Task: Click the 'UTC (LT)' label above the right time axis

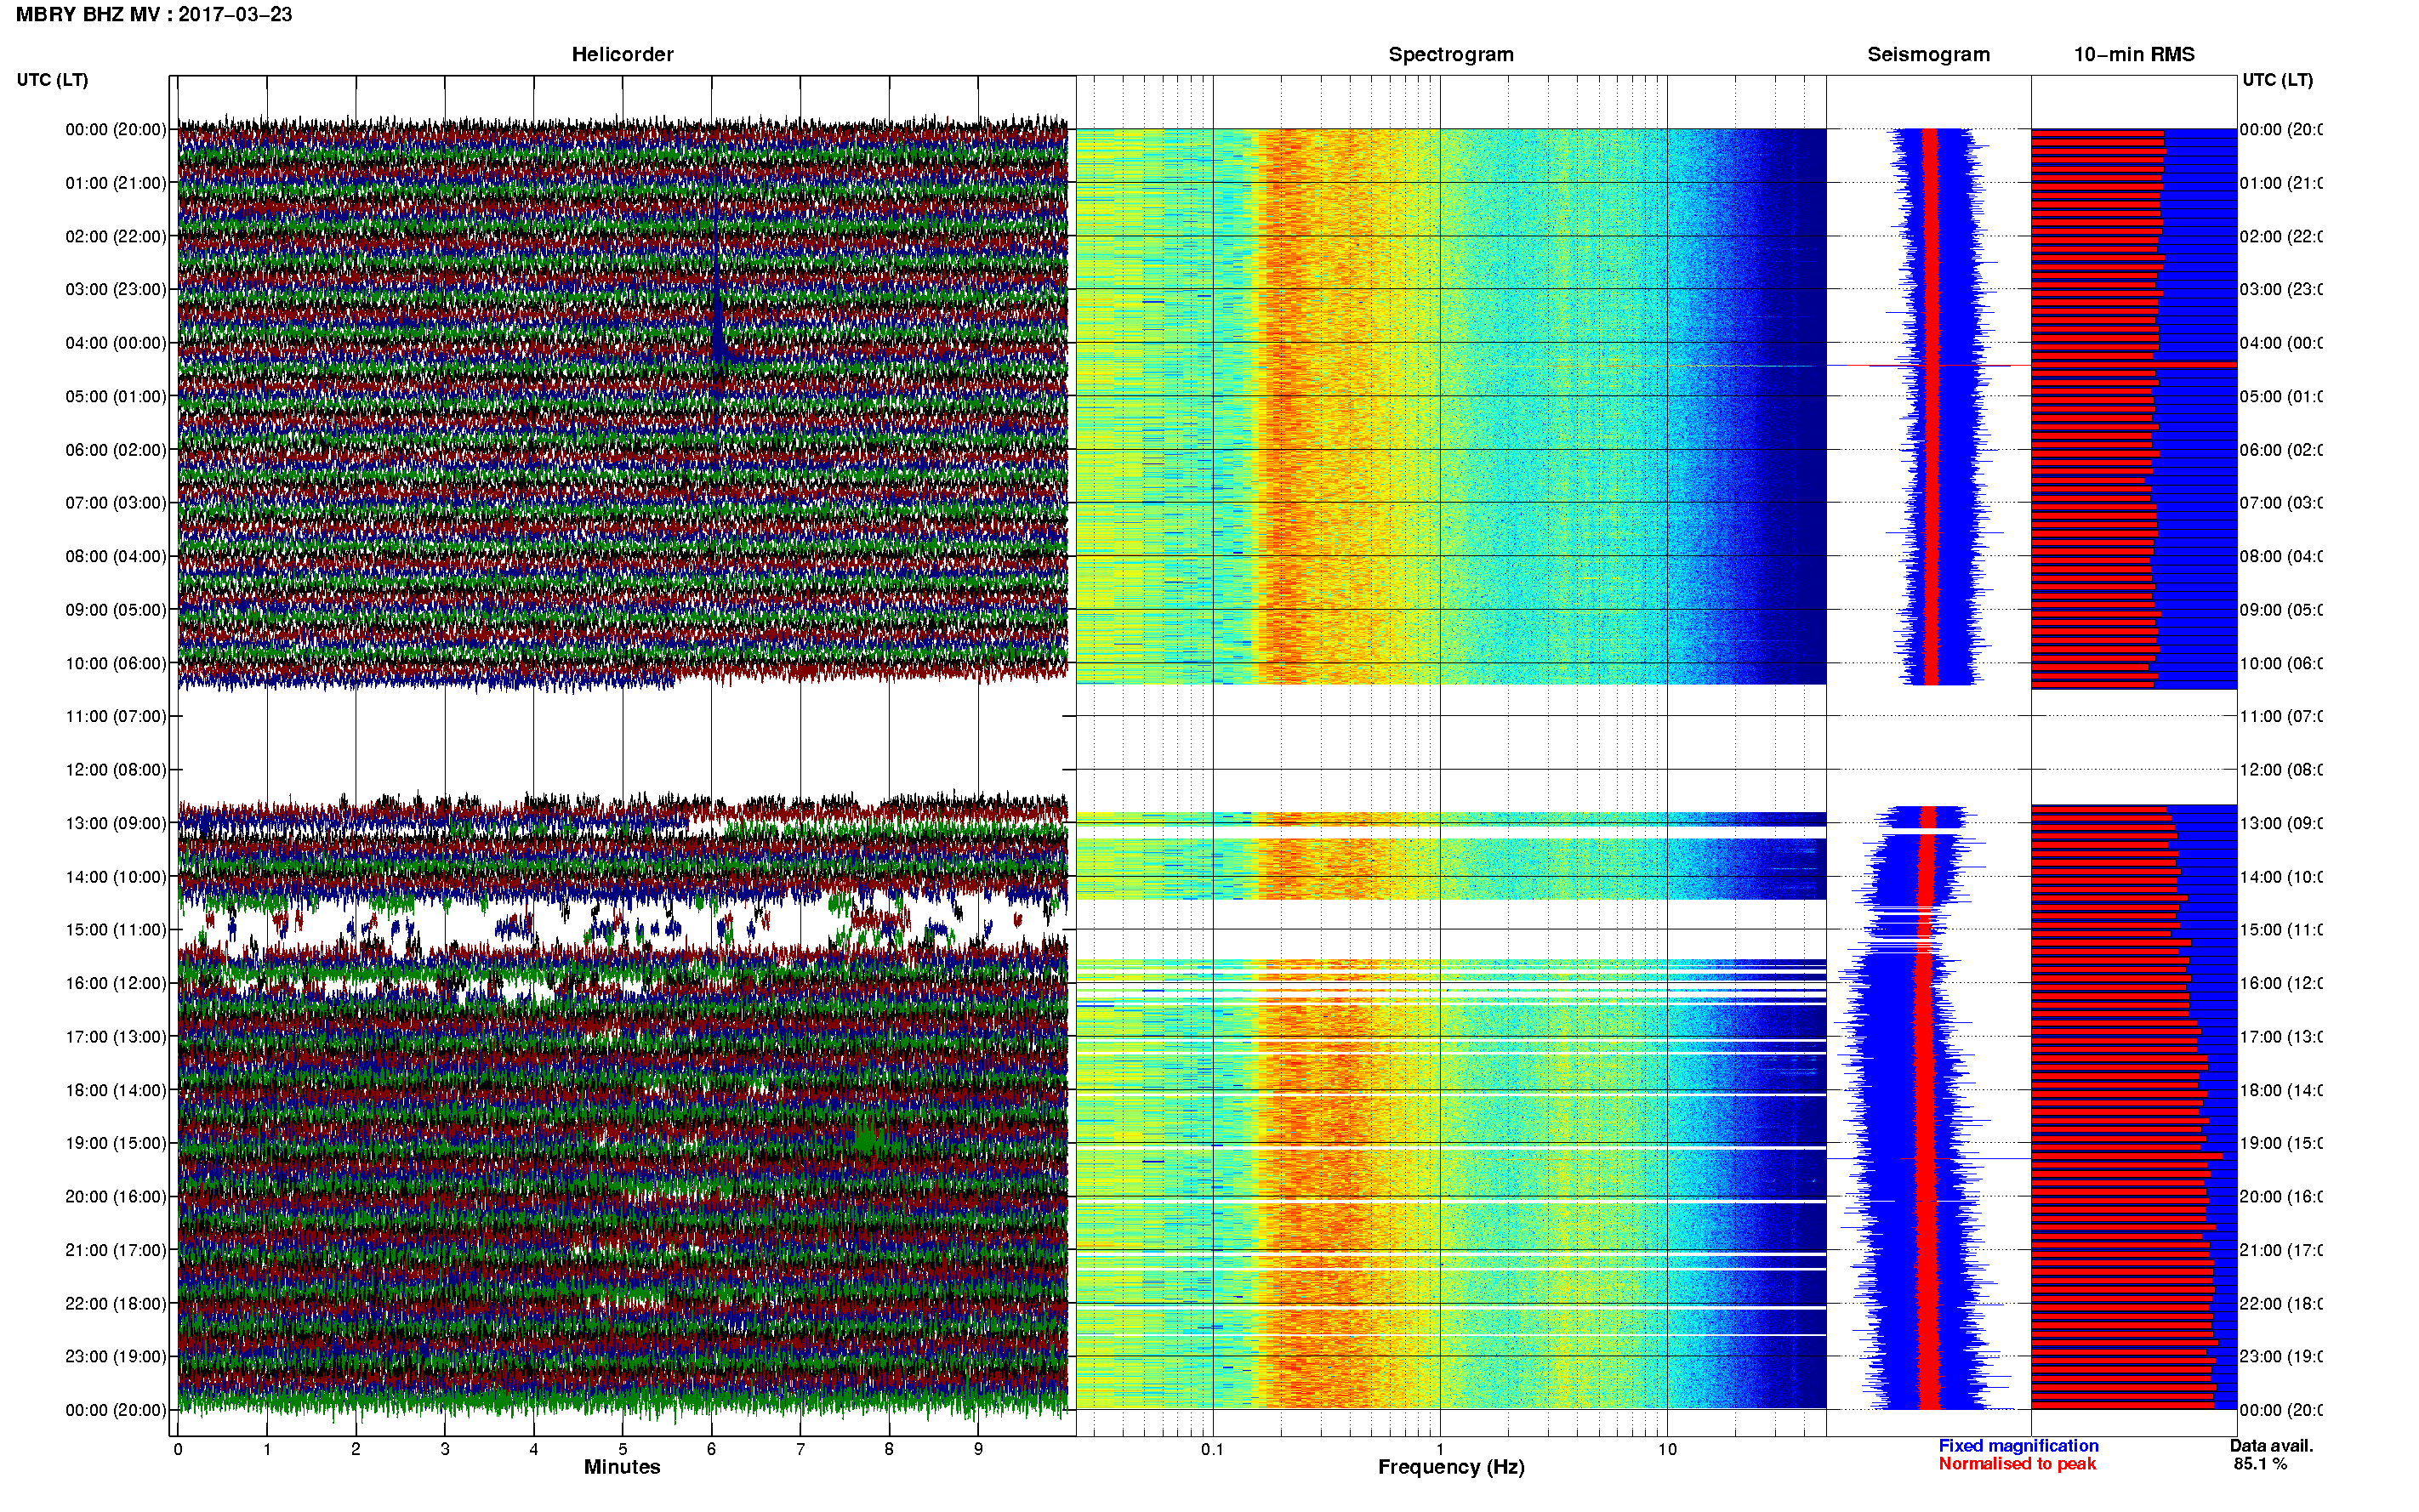Action: click(2277, 80)
